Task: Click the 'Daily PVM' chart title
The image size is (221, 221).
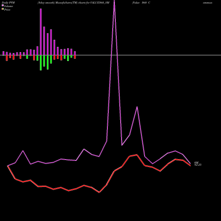Action: (x=8, y=3)
